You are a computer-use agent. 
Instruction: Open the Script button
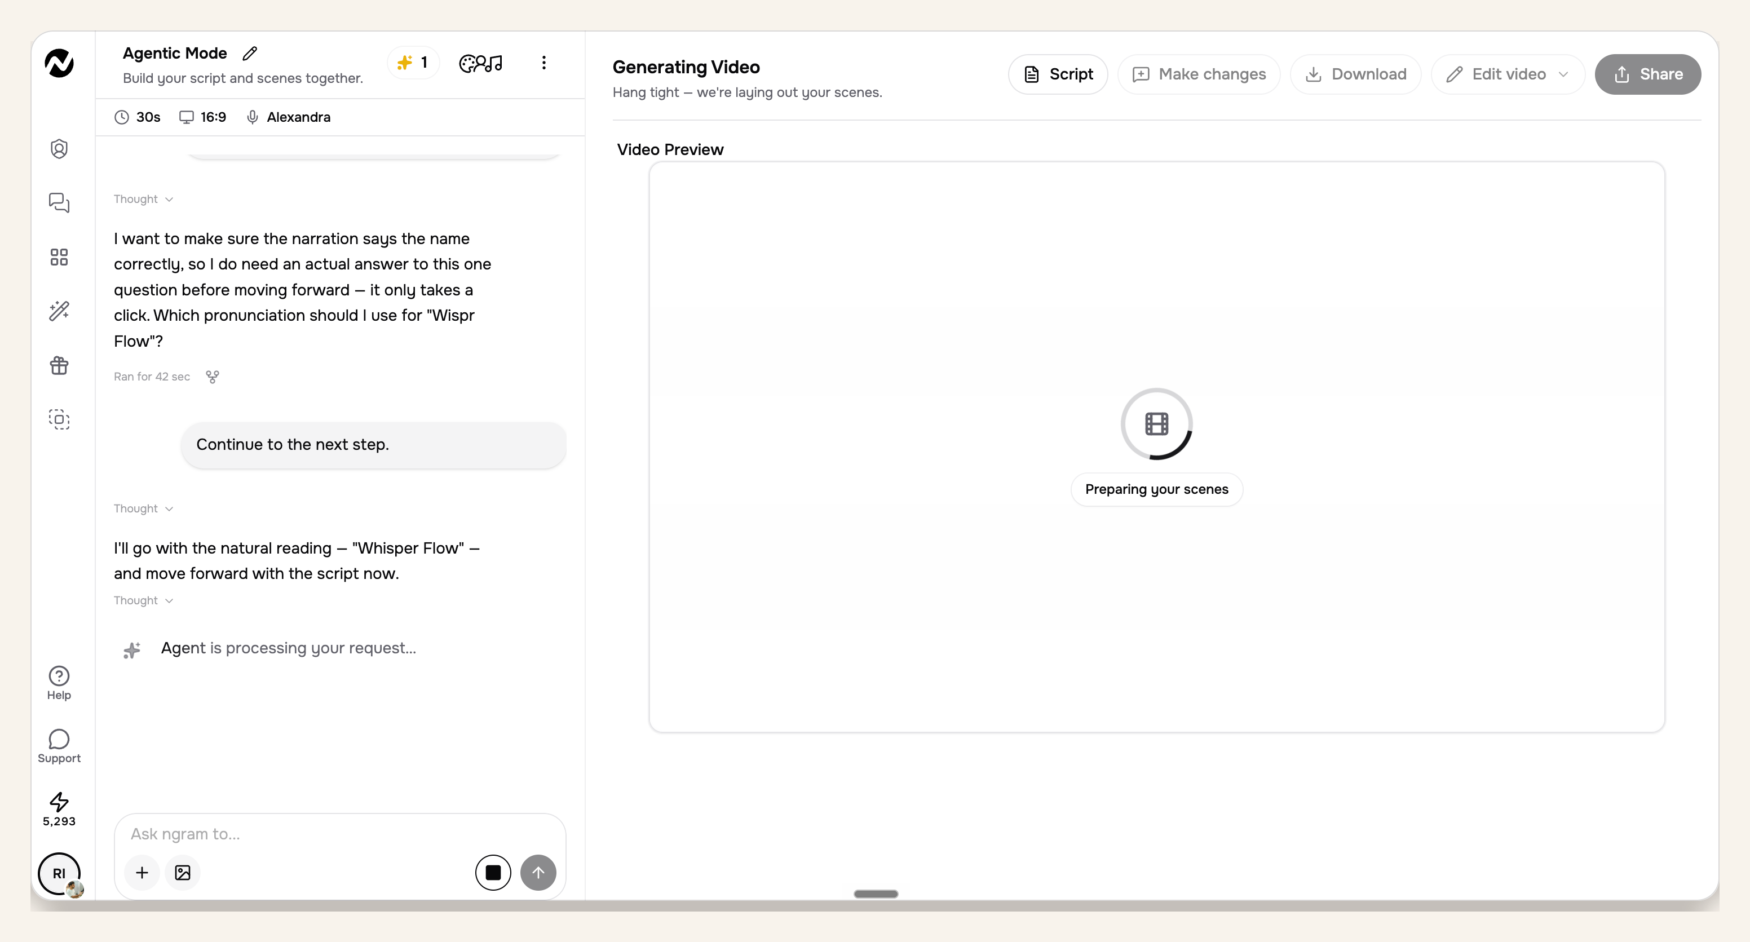pyautogui.click(x=1058, y=74)
